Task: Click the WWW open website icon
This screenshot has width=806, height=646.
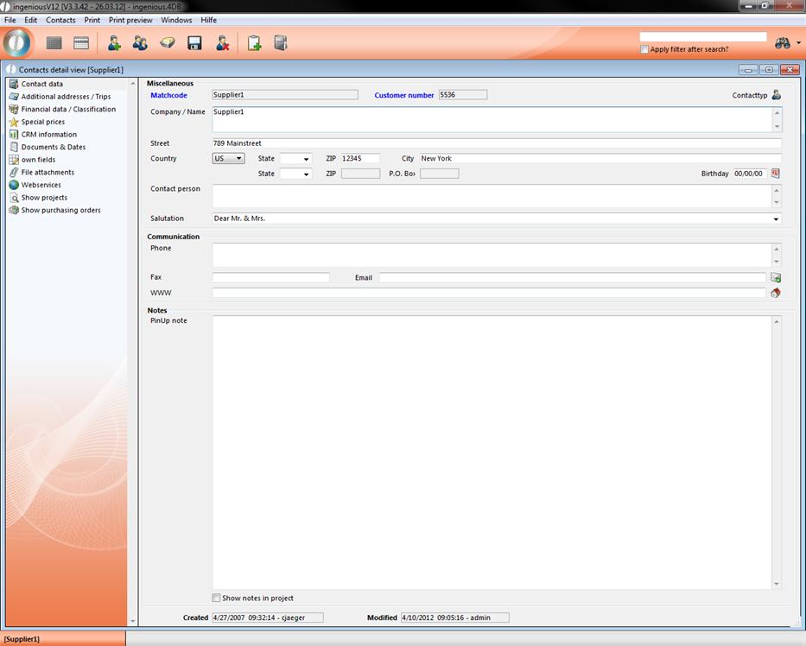Action: pos(775,293)
